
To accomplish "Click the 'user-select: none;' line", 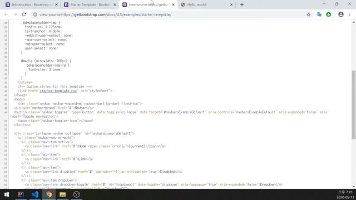I will pyautogui.click(x=41, y=48).
